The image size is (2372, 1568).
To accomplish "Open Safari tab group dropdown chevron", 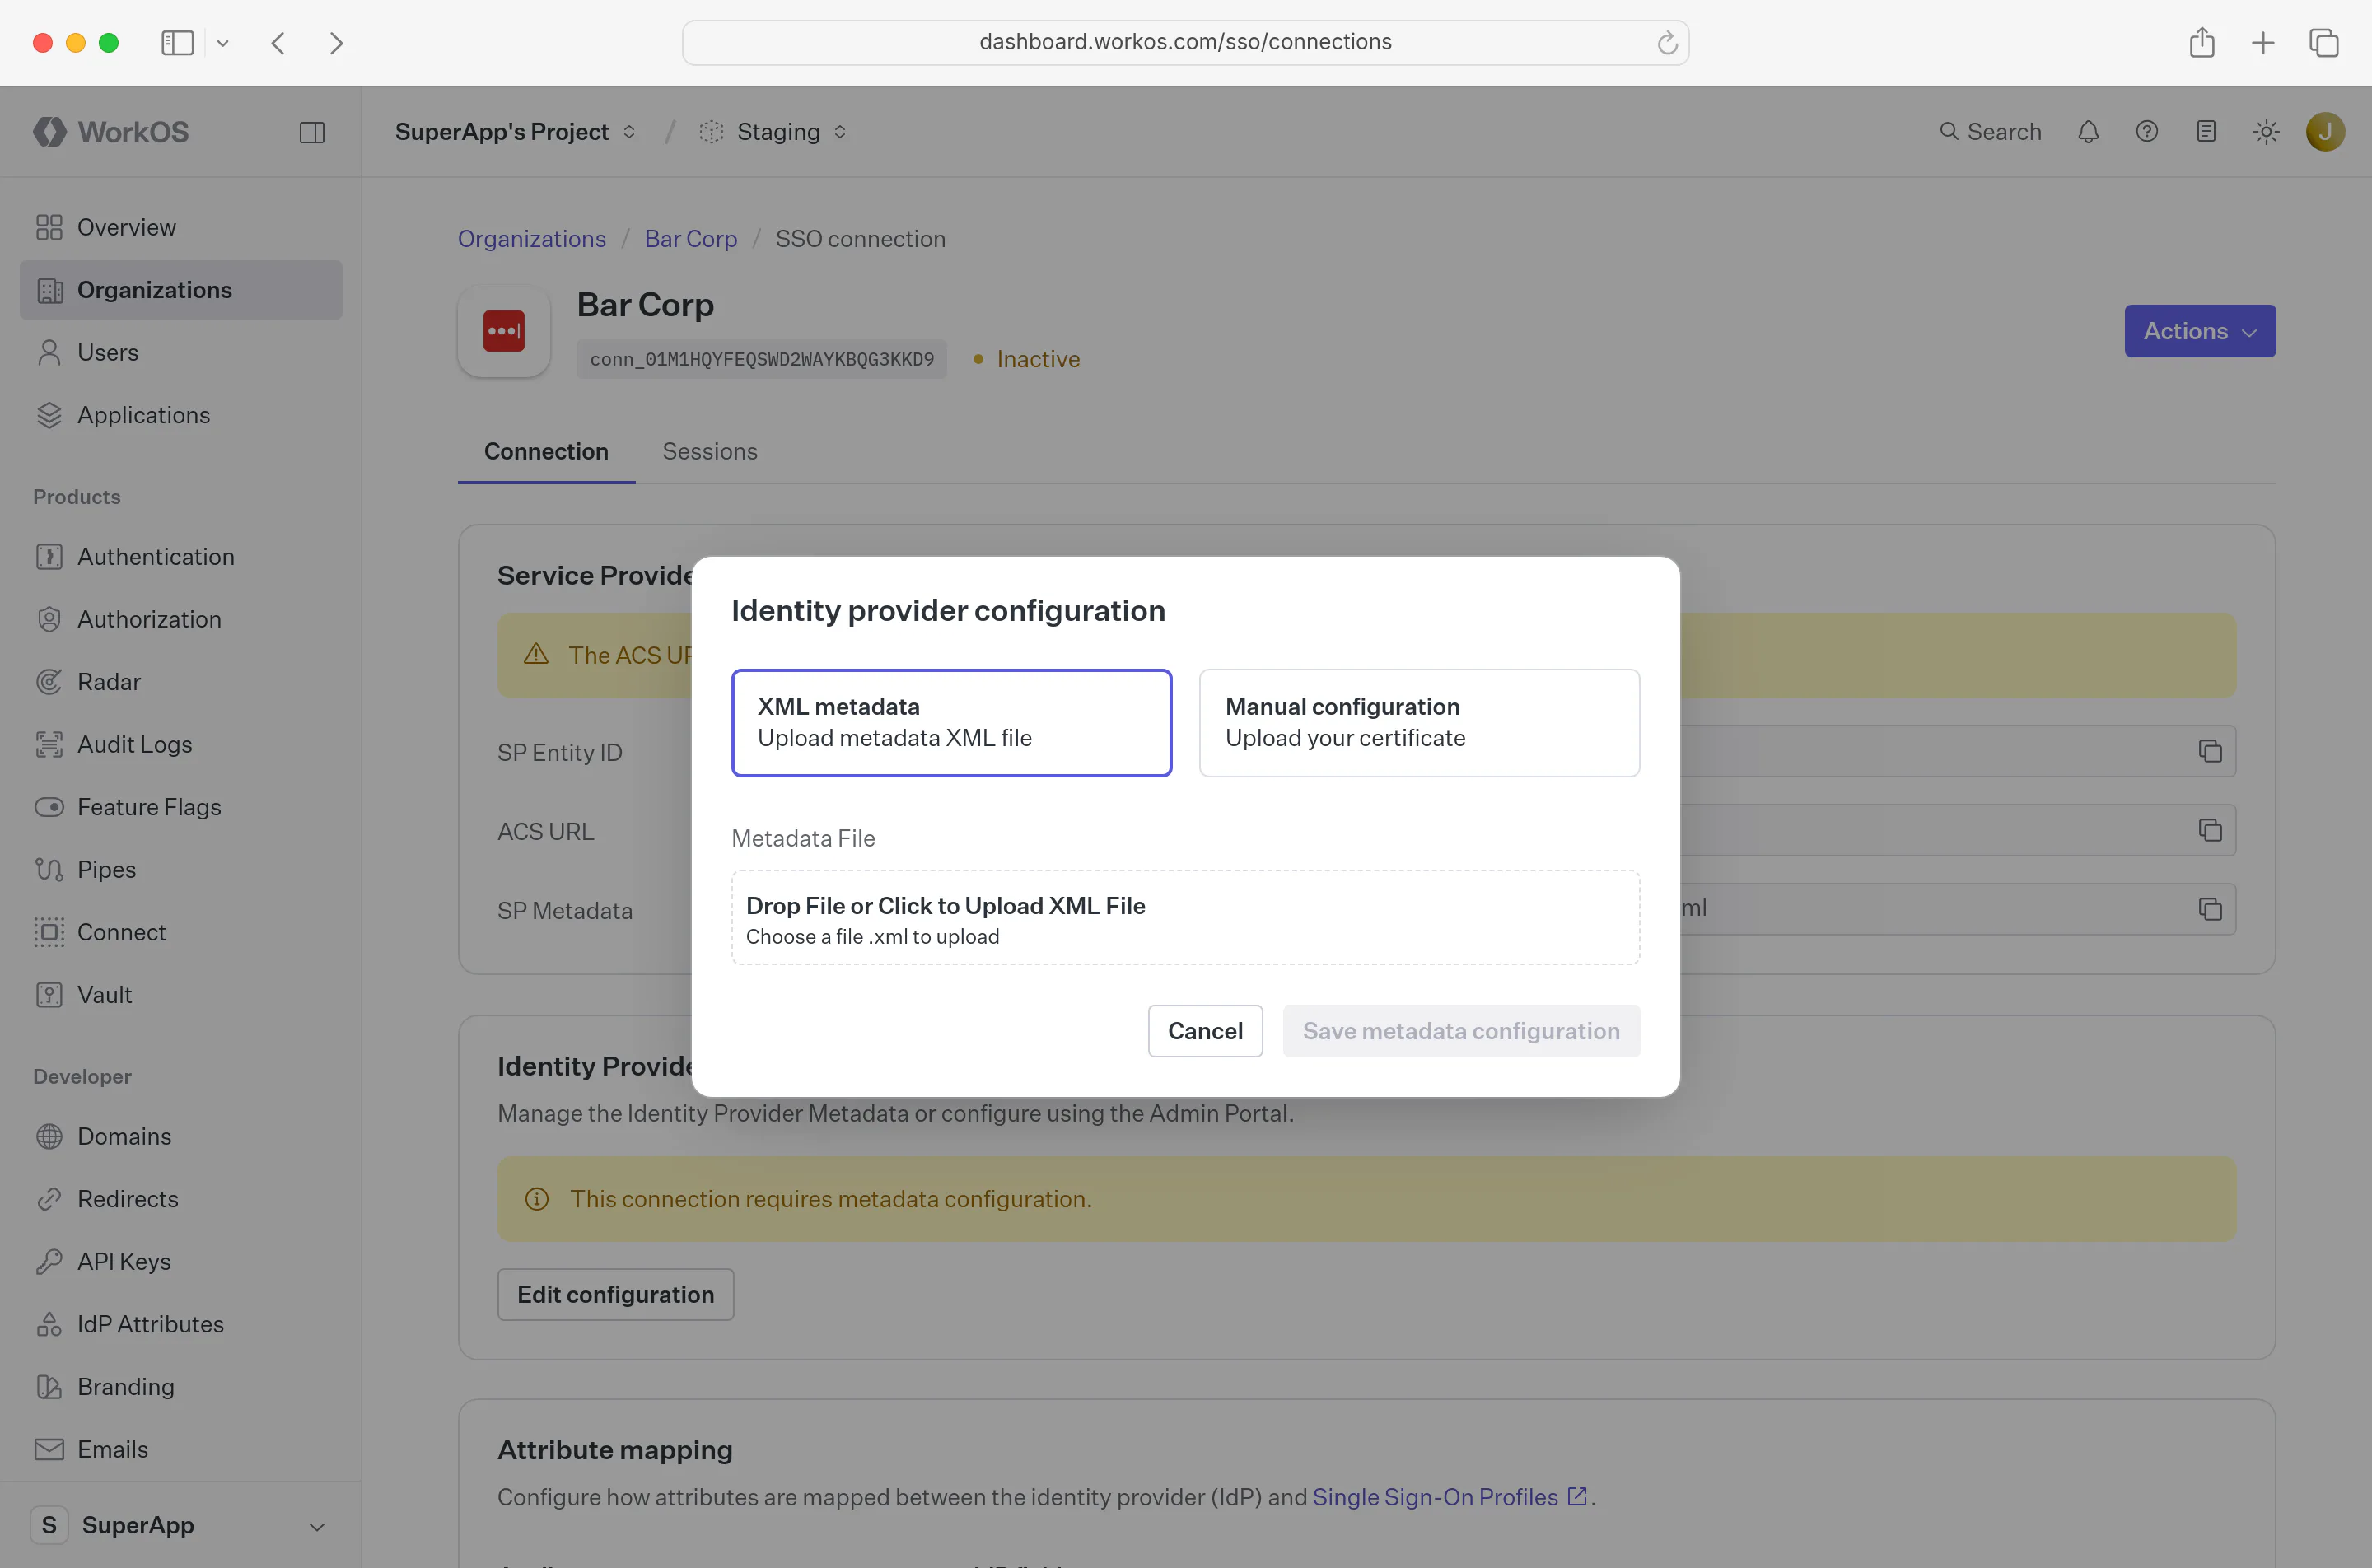I will 223,43.
